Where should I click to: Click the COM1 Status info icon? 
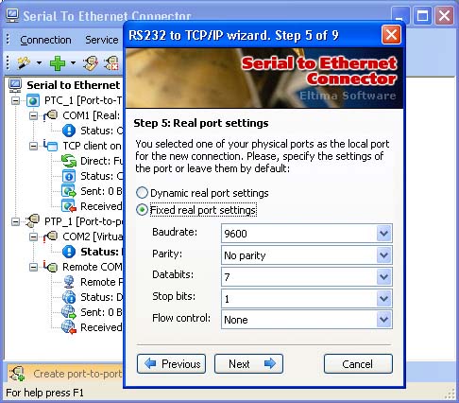69,131
